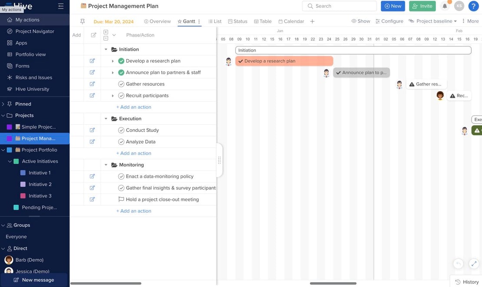The height and width of the screenshot is (287, 482).
Task: Toggle completion check for Conduct Study
Action: tap(121, 130)
